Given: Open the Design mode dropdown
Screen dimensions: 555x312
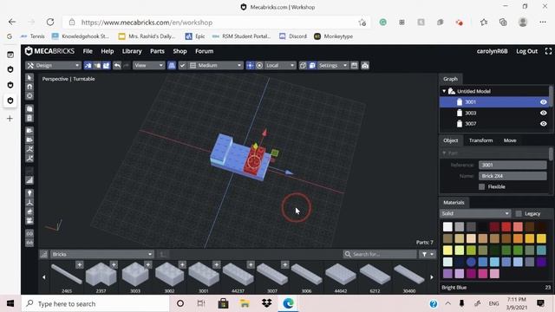Looking at the screenshot, I should (54, 66).
